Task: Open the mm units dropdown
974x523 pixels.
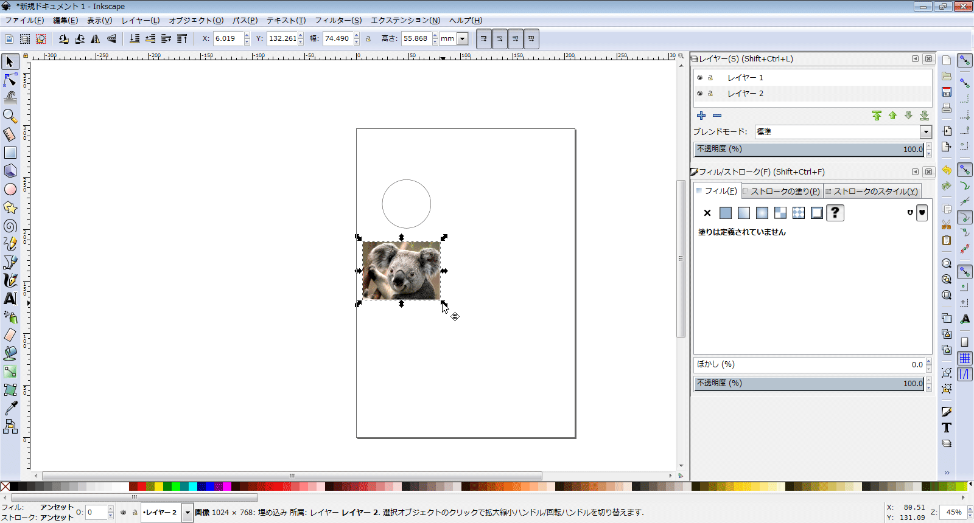Action: point(462,39)
